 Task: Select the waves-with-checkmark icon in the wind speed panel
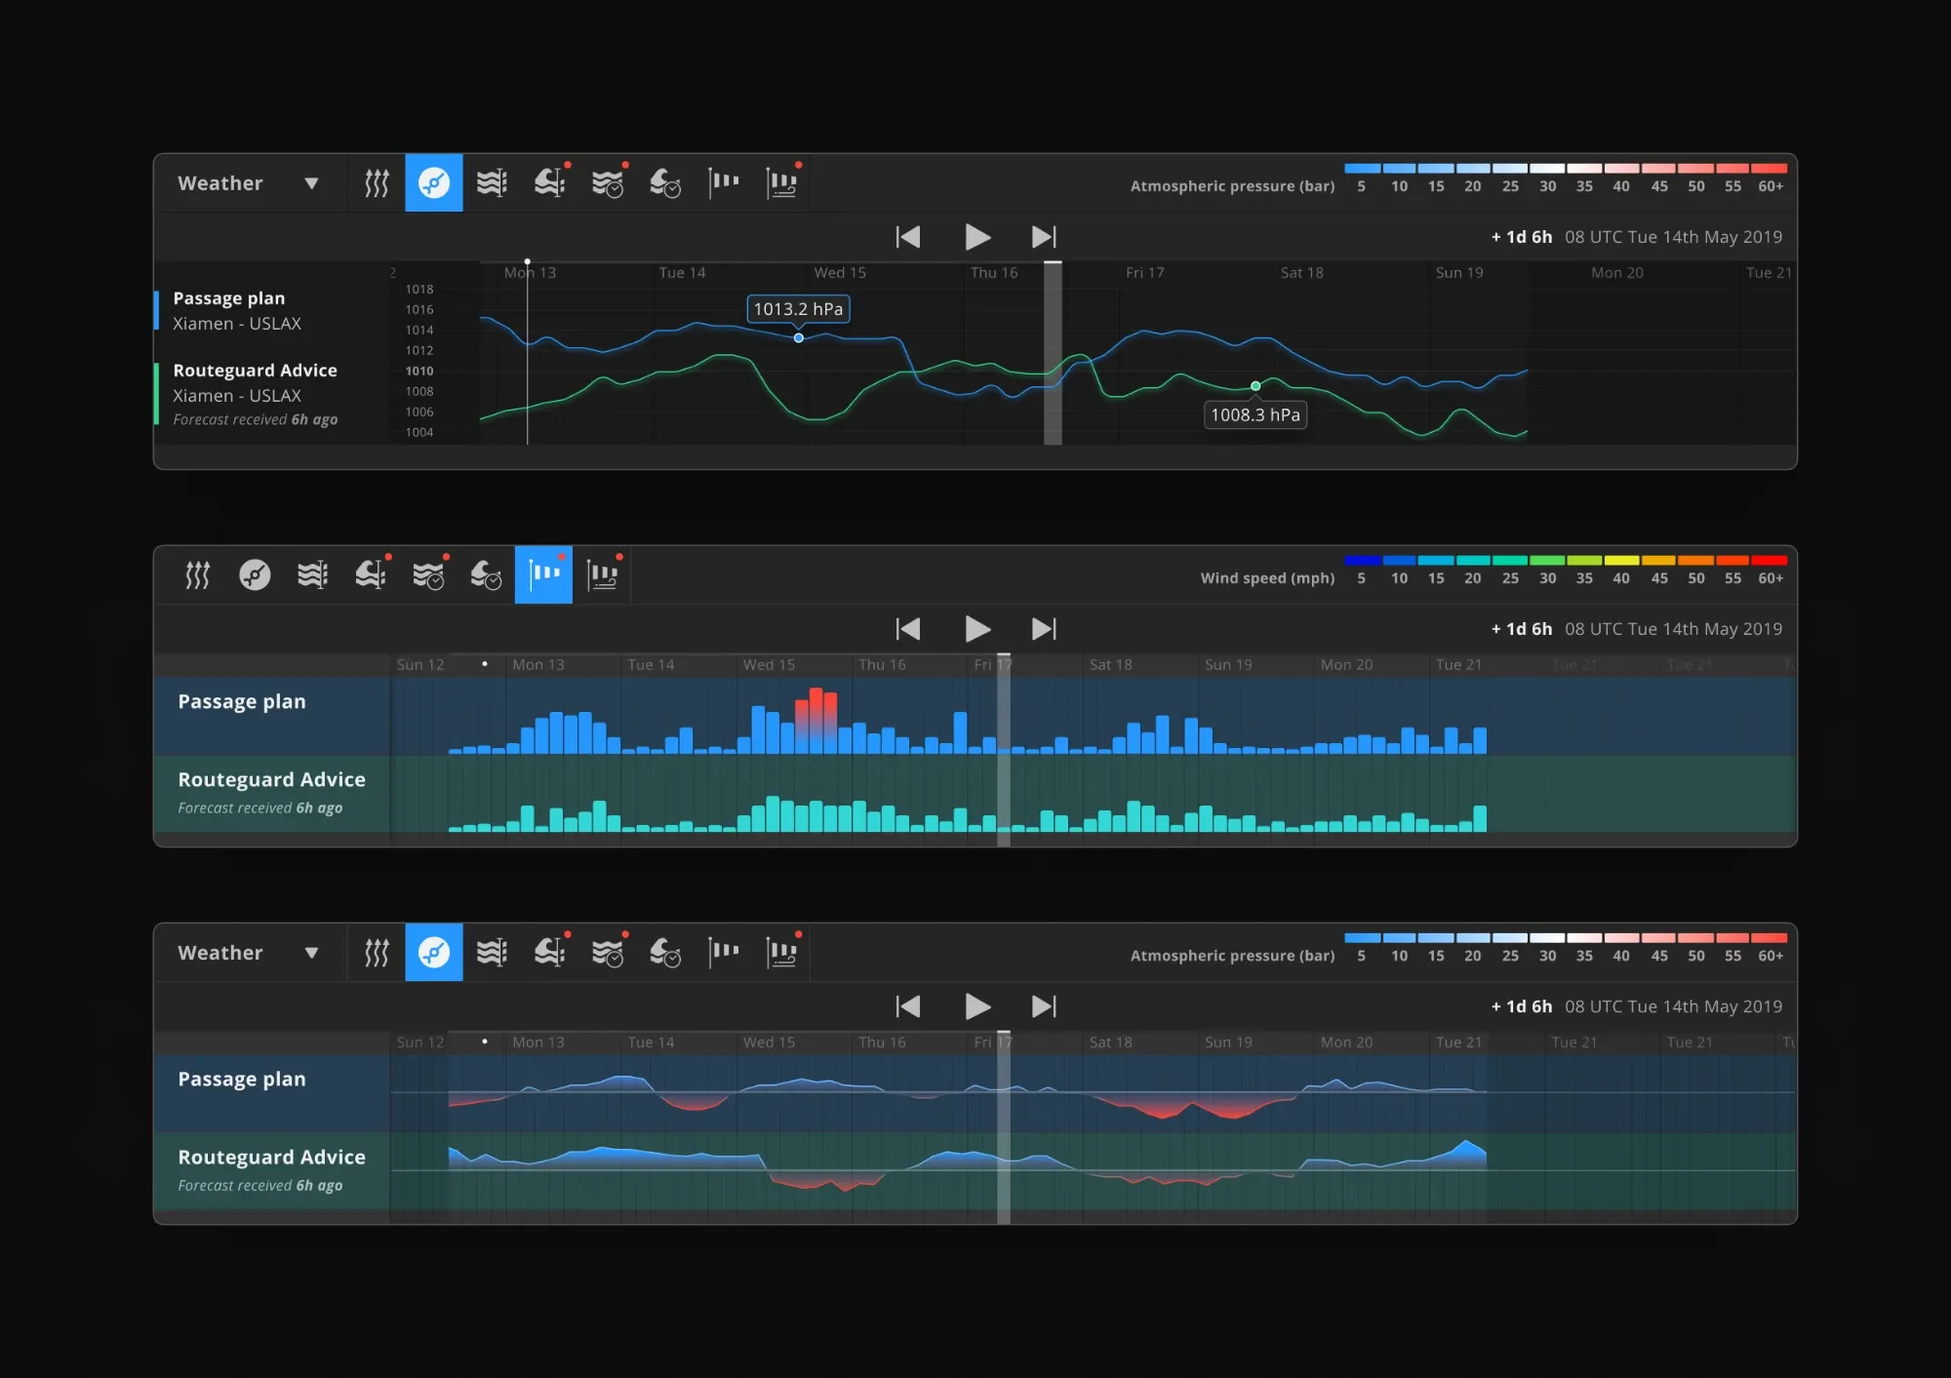[428, 575]
